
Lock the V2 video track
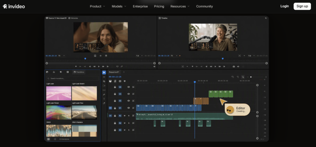pyautogui.click(x=115, y=101)
